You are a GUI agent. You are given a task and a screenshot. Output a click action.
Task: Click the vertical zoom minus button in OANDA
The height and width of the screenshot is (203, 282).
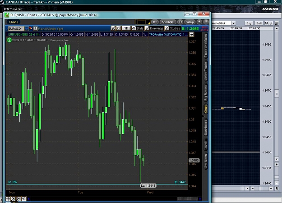point(277,183)
